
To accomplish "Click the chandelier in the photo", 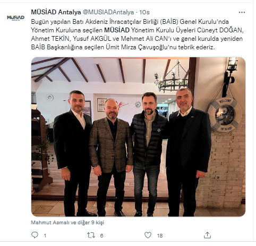I will [172, 80].
